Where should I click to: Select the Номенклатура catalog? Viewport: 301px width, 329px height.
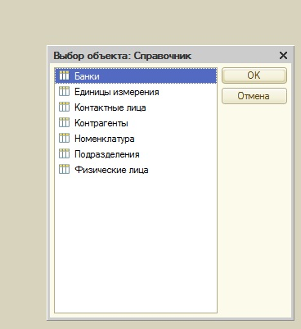pyautogui.click(x=136, y=139)
